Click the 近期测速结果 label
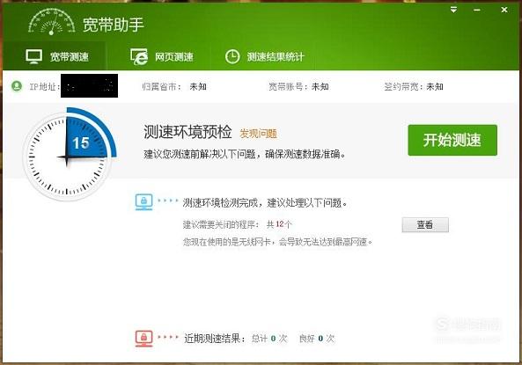522x365 pixels. coord(215,339)
